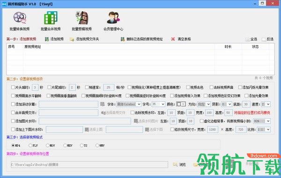Viewport: 281px width, 178px height.
Task: Click the 选择音频文件 speaker icon
Action: pyautogui.click(x=103, y=113)
